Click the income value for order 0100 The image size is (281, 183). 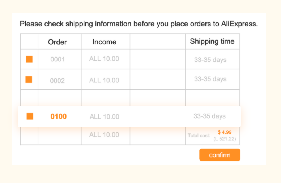click(x=105, y=116)
